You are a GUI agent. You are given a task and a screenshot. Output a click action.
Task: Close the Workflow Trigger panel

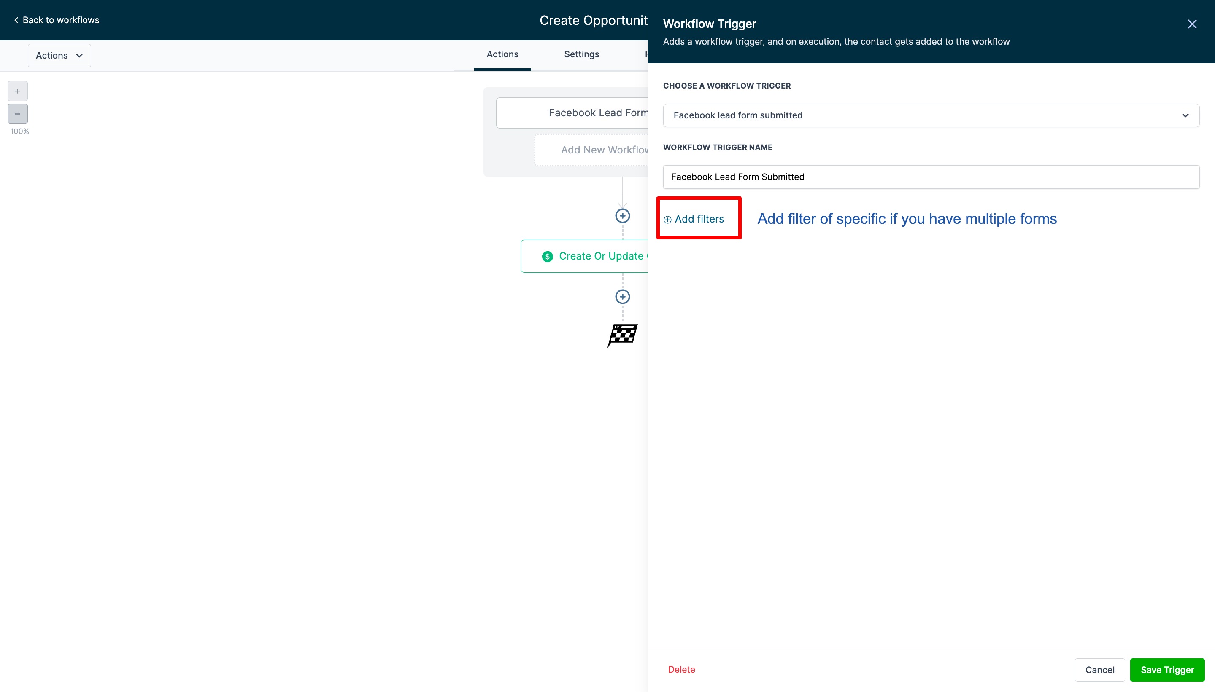1192,24
